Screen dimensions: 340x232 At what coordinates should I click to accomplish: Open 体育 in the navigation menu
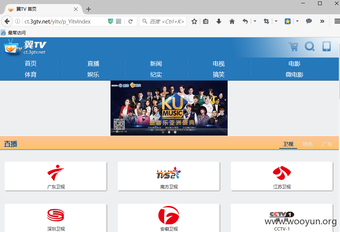tap(31, 74)
